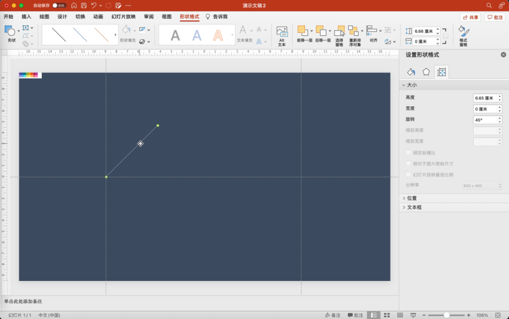Apply the orange line style preset

(x=101, y=35)
